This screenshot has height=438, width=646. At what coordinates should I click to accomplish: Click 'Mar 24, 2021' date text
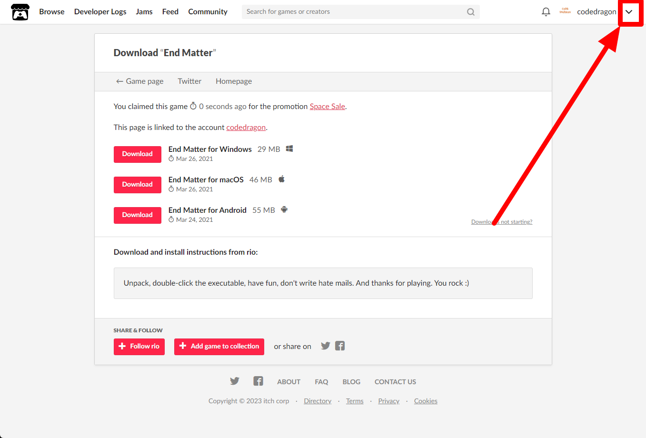[x=194, y=220]
